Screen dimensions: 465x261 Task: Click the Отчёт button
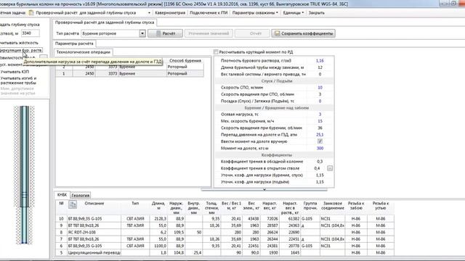252,33
